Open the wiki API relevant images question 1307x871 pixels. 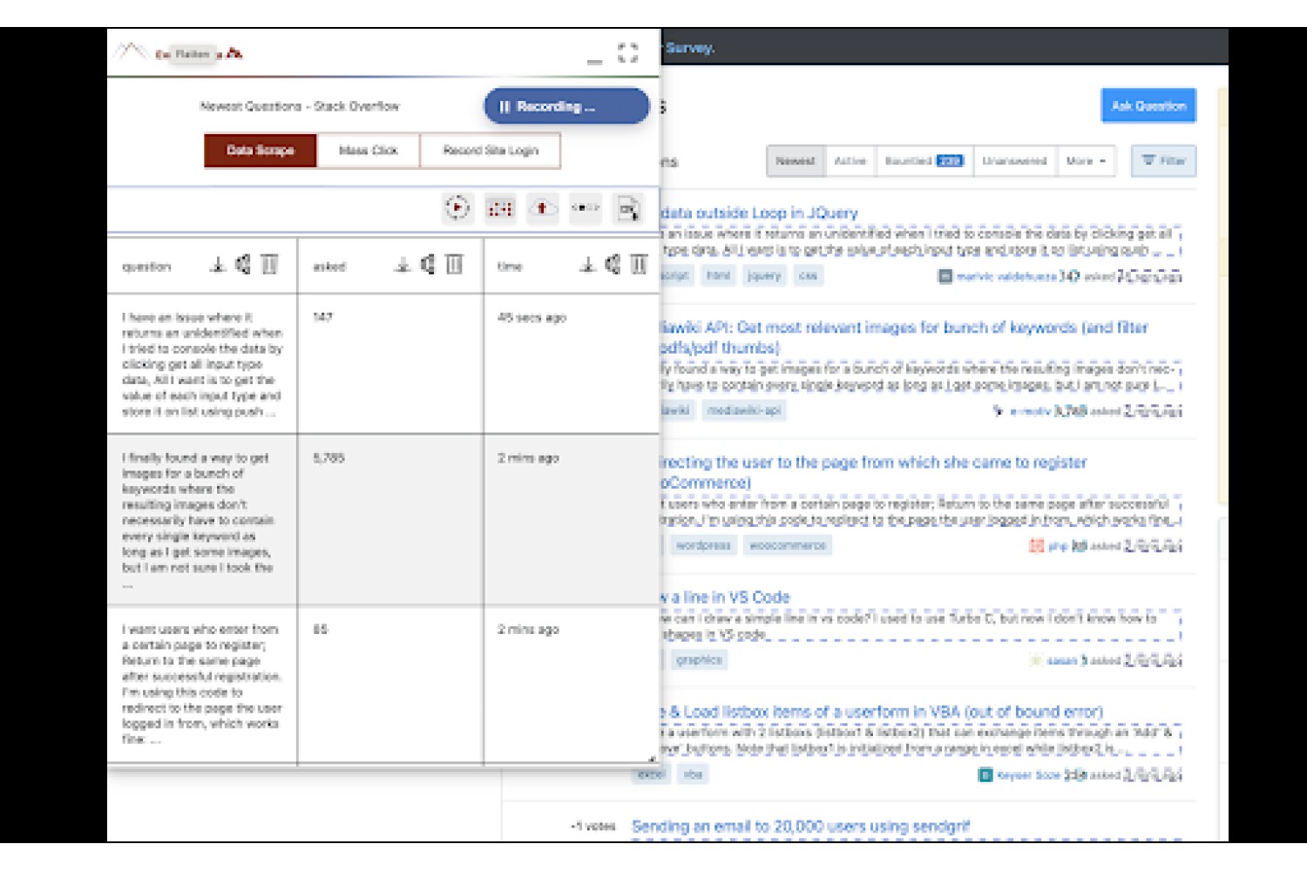[x=904, y=337]
